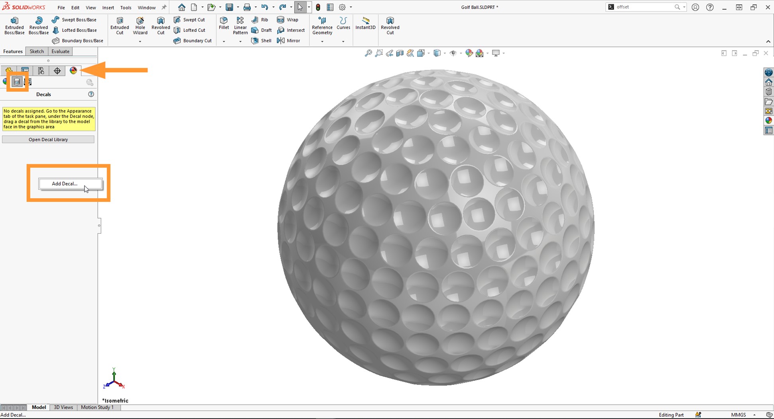The width and height of the screenshot is (774, 419).
Task: Select the Extruded Boss/Base feature tool
Action: point(14,25)
